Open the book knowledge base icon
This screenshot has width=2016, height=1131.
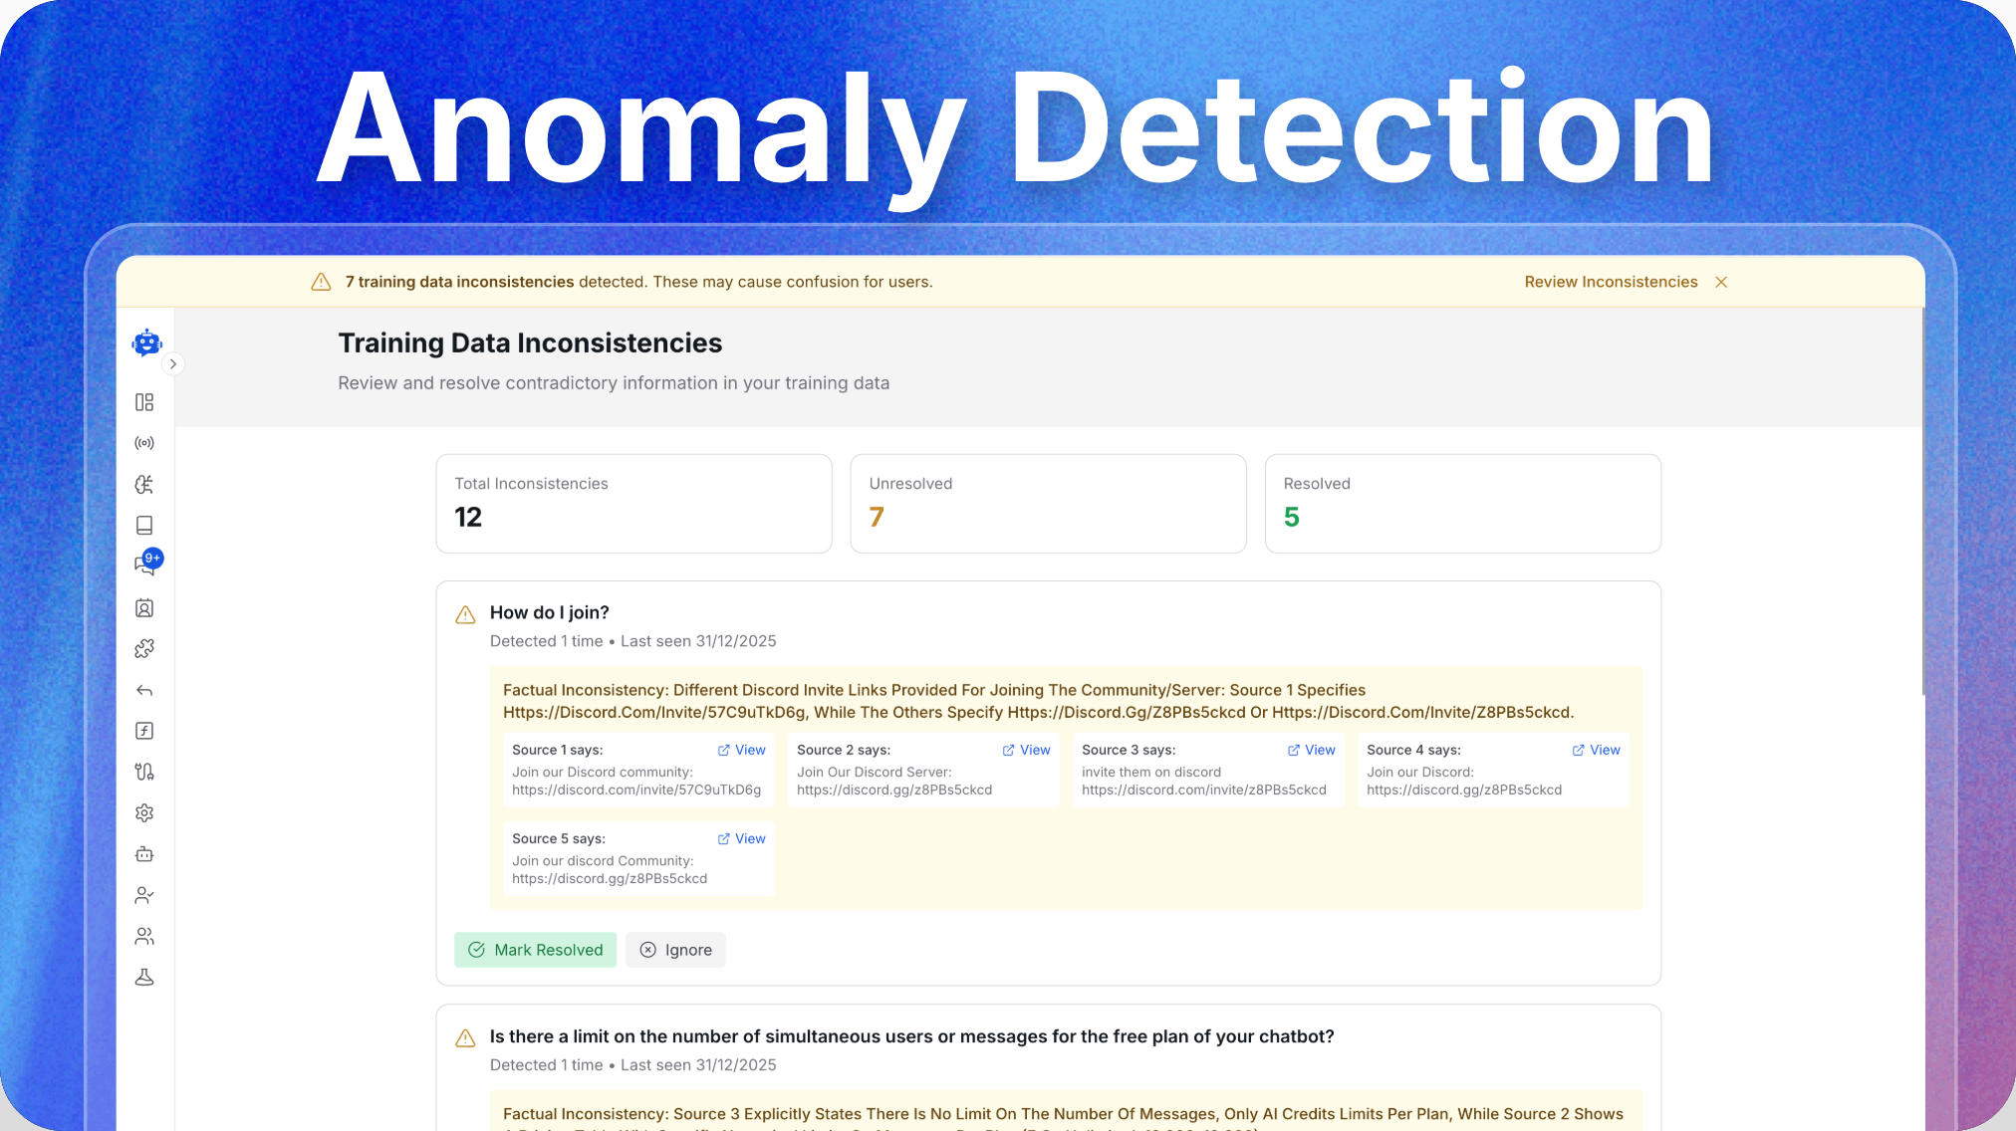(x=144, y=526)
